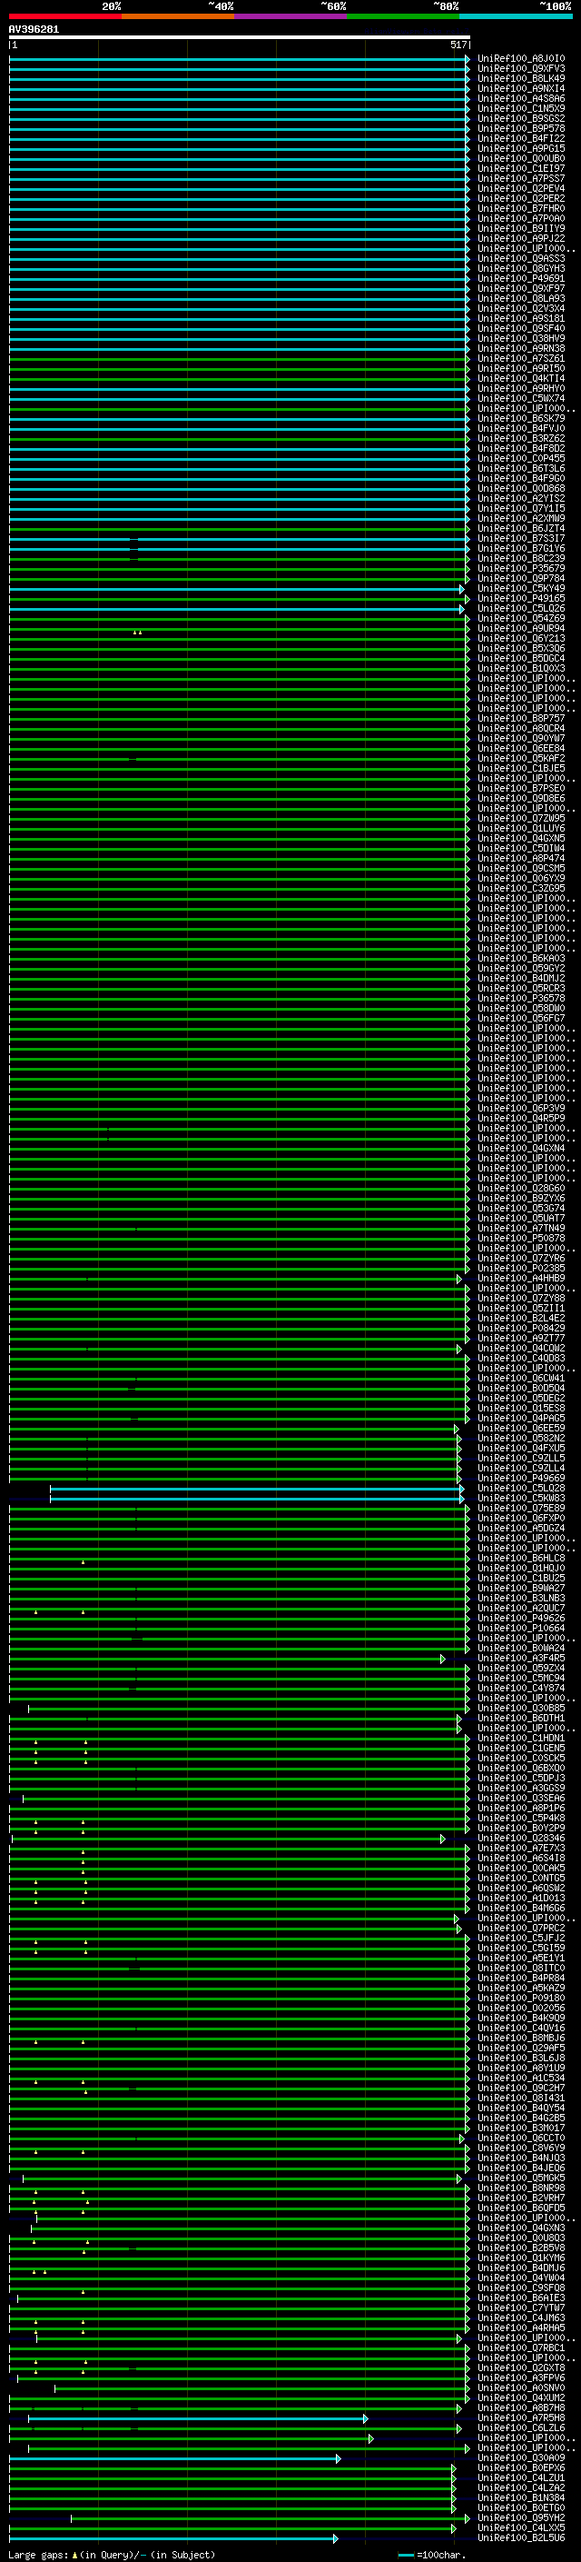Open hit UniRef100_Q75E89
The height and width of the screenshot is (2562, 581).
click(521, 1508)
